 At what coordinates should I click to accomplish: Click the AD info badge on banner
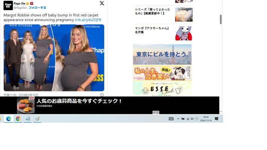156,112
